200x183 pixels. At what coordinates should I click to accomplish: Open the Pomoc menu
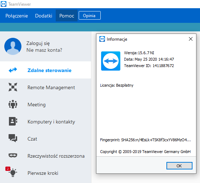point(66,16)
